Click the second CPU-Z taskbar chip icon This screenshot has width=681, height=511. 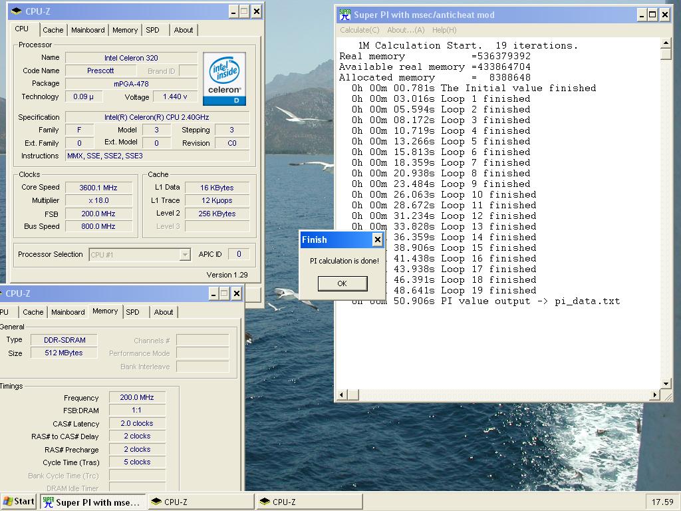[x=265, y=502]
